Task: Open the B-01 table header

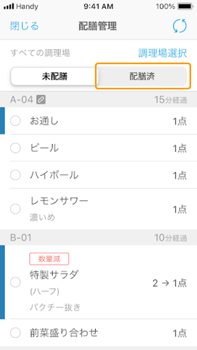Action: [x=98, y=238]
